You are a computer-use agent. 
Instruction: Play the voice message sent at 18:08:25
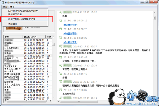(x=70, y=34)
